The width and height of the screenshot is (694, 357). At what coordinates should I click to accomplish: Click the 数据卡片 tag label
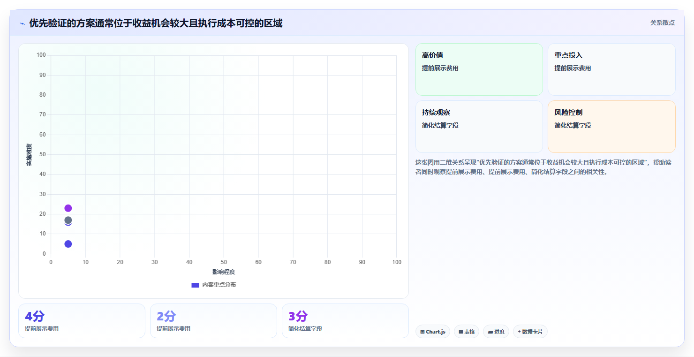[532, 332]
